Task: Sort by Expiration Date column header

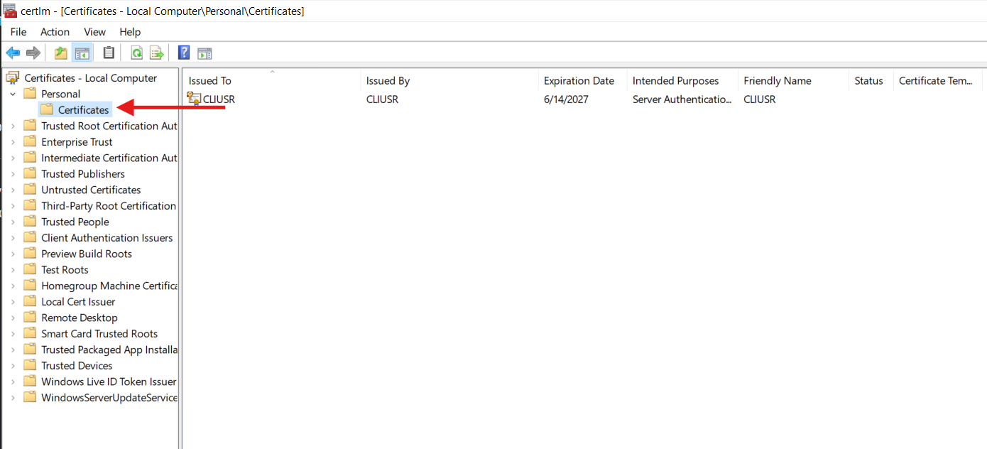Action: coord(582,80)
